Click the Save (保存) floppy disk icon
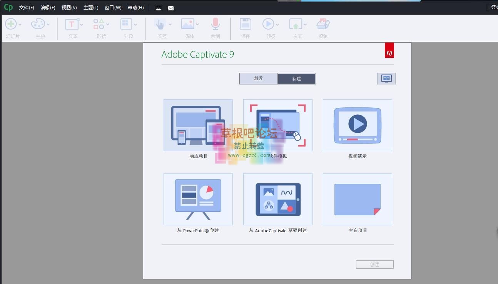 click(x=245, y=24)
